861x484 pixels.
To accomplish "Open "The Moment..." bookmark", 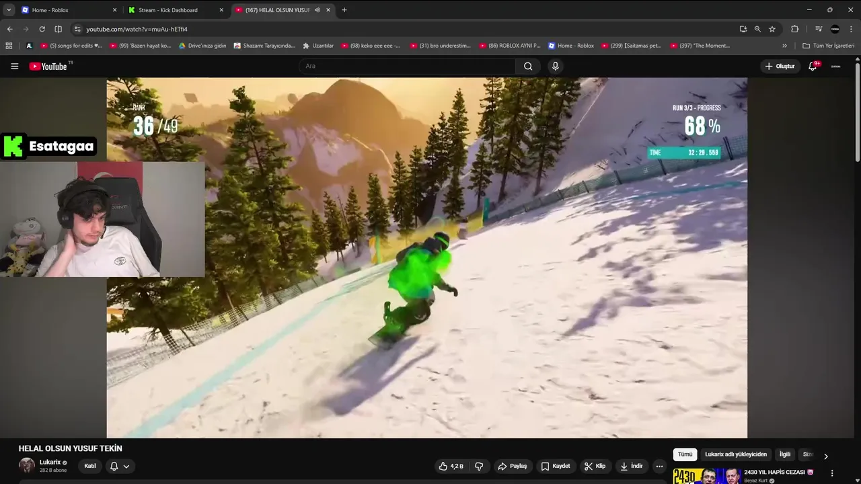I will [x=700, y=46].
